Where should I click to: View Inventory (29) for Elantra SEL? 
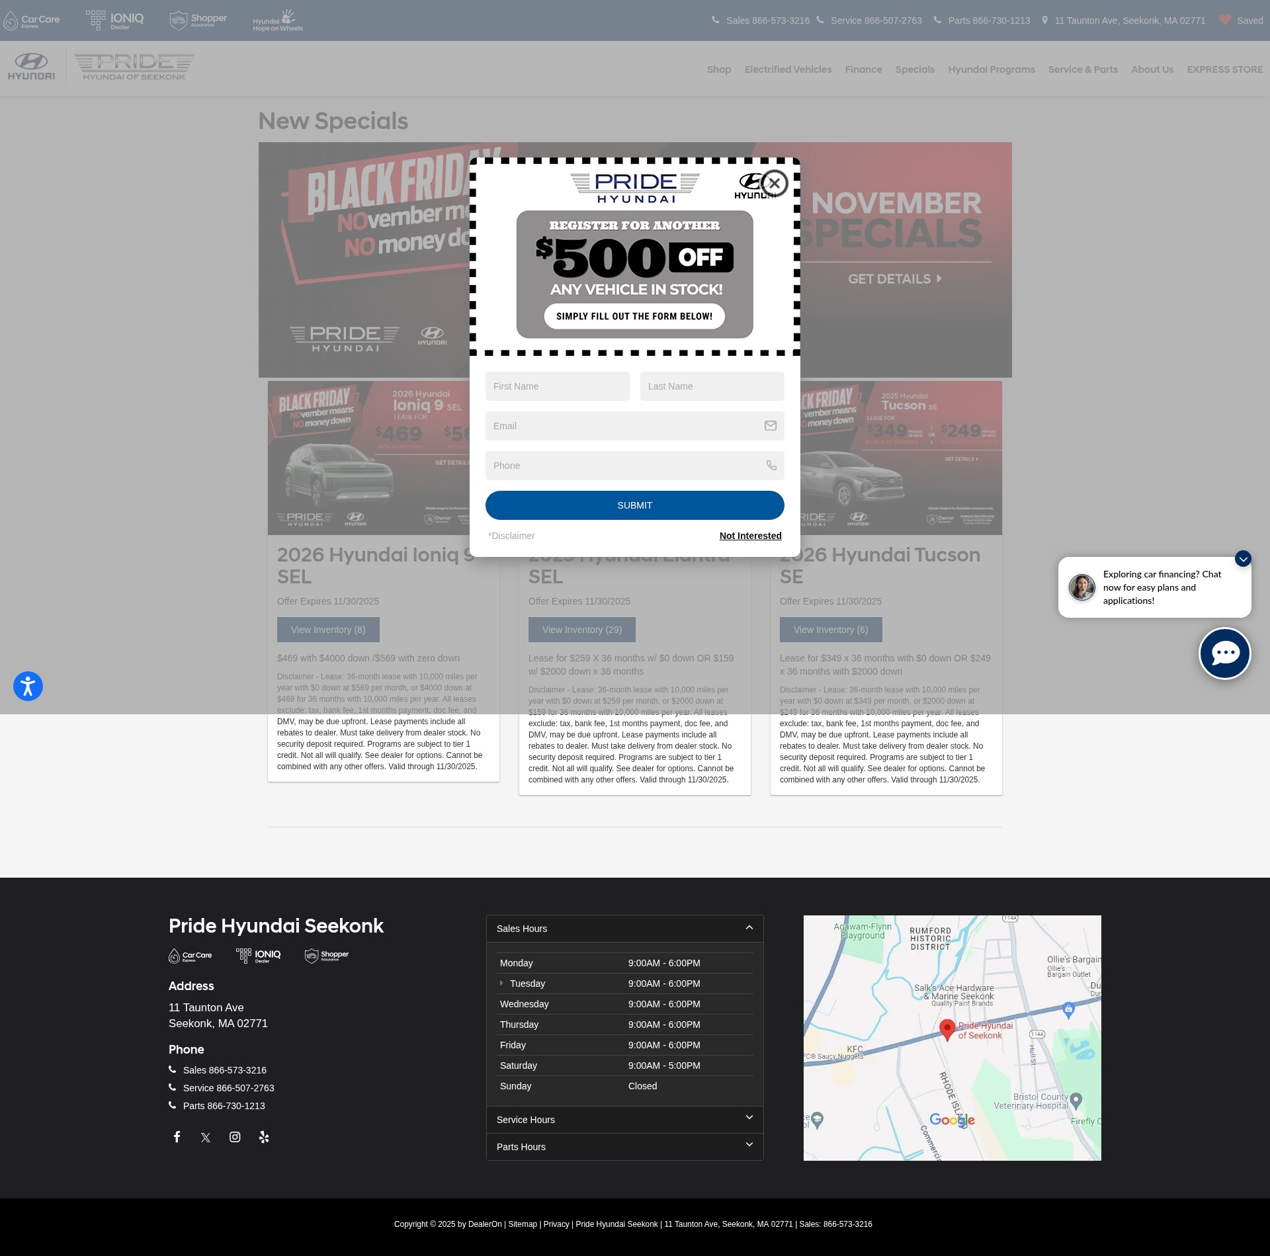coord(582,630)
